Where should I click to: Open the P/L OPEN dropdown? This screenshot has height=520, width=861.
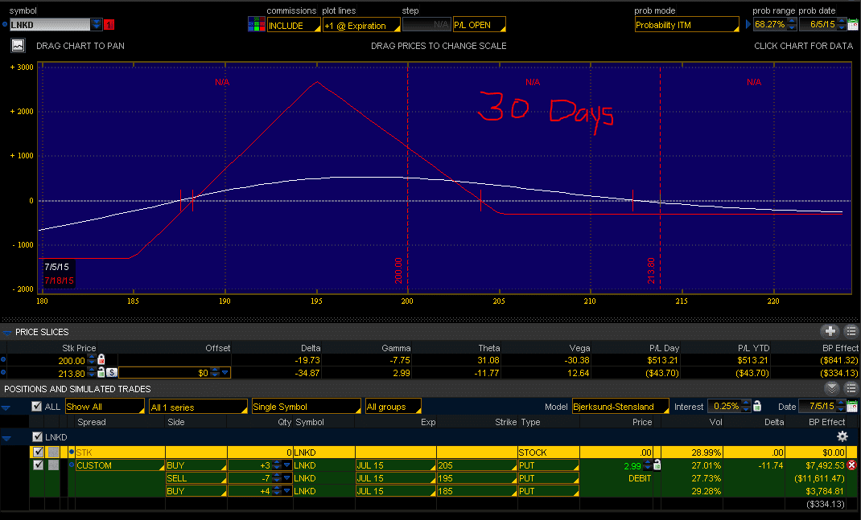coord(480,25)
